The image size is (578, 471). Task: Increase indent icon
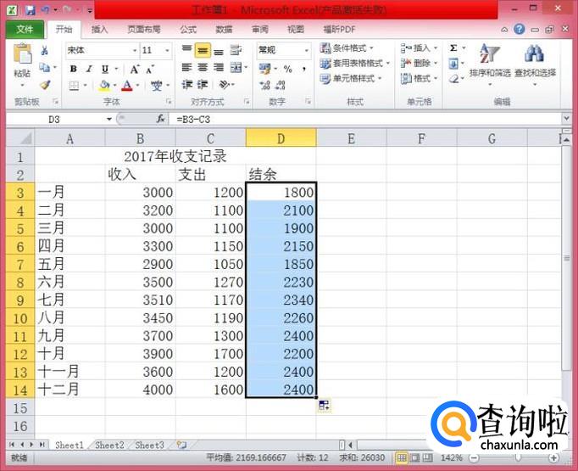203,85
